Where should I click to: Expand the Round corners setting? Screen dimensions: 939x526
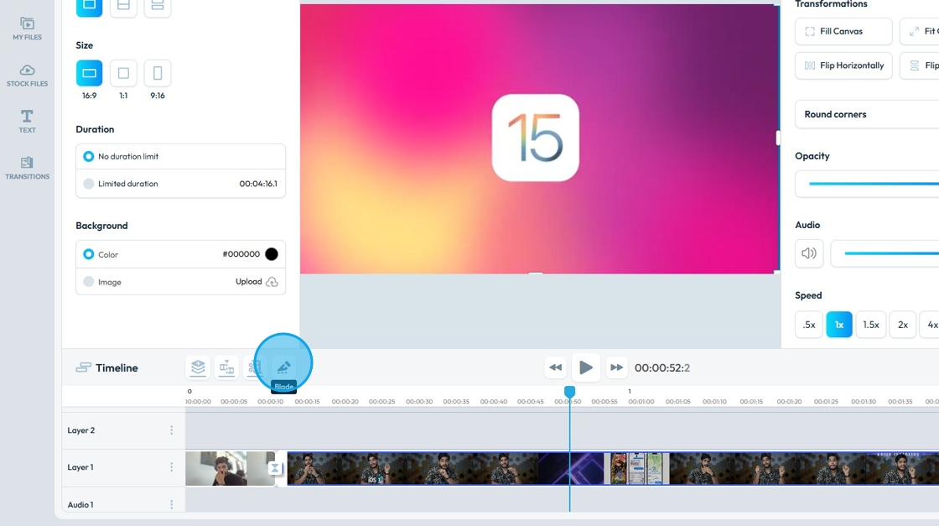(867, 114)
